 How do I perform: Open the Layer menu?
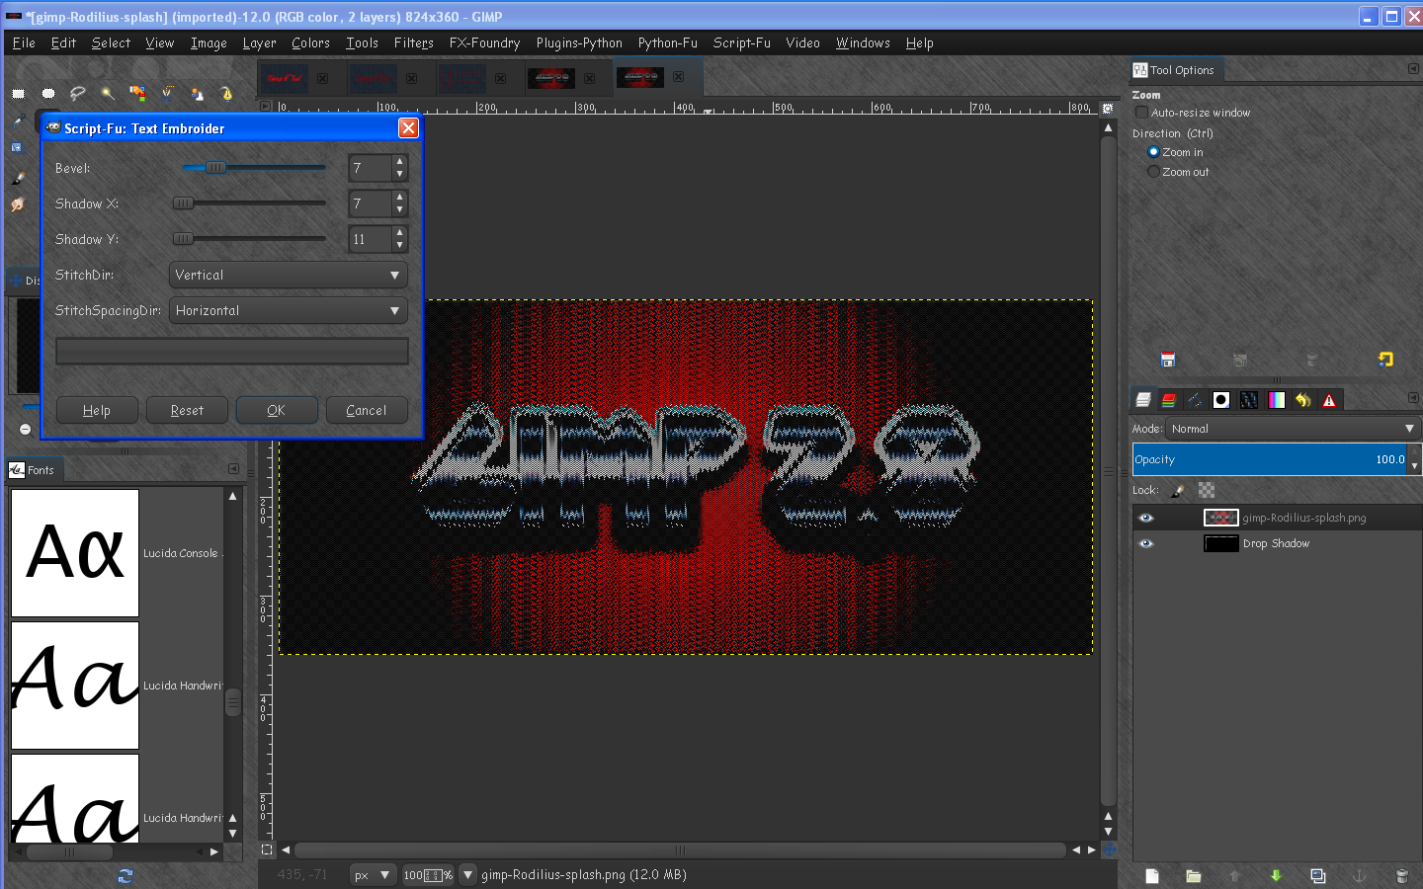pos(259,43)
